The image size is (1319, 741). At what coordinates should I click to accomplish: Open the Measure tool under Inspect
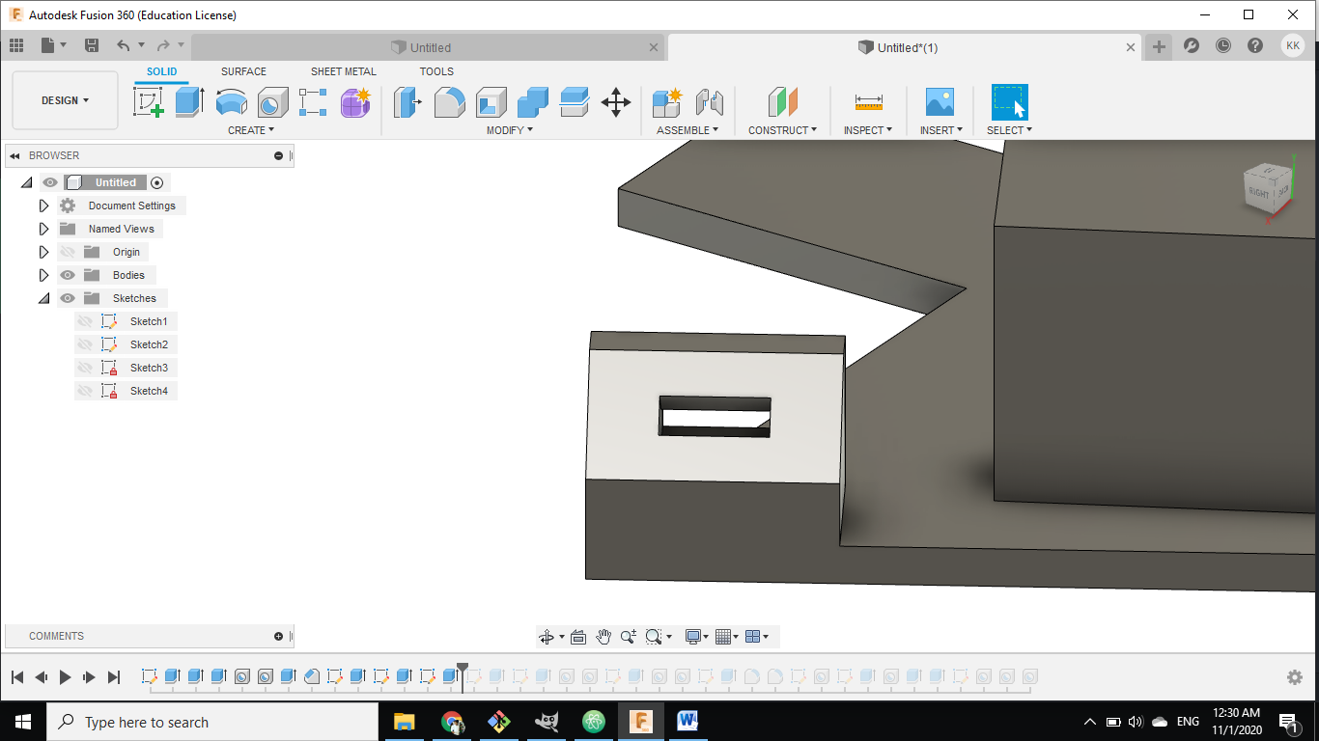pyautogui.click(x=868, y=101)
